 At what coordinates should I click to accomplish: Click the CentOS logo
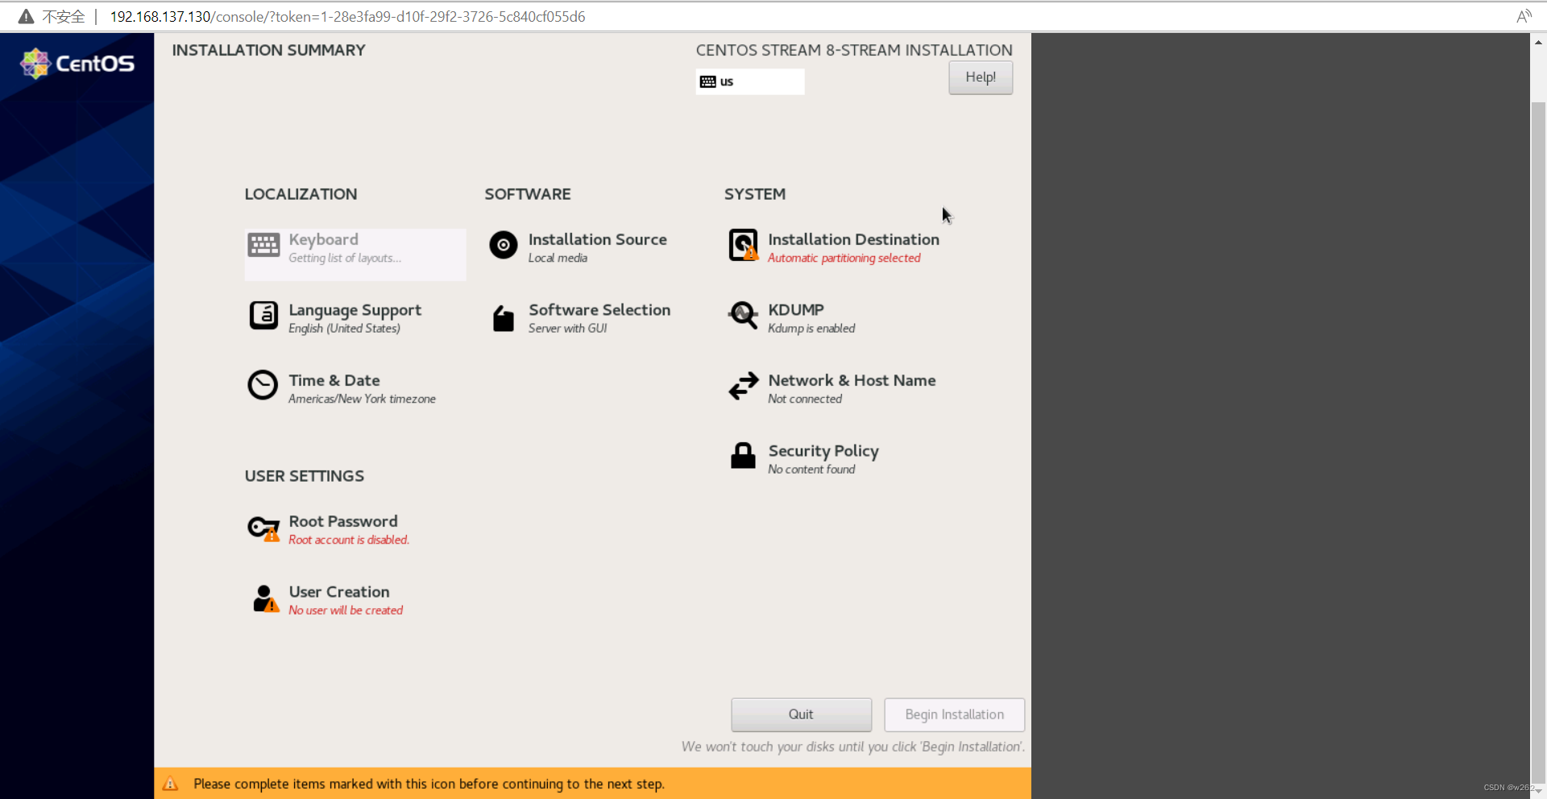pyautogui.click(x=77, y=64)
